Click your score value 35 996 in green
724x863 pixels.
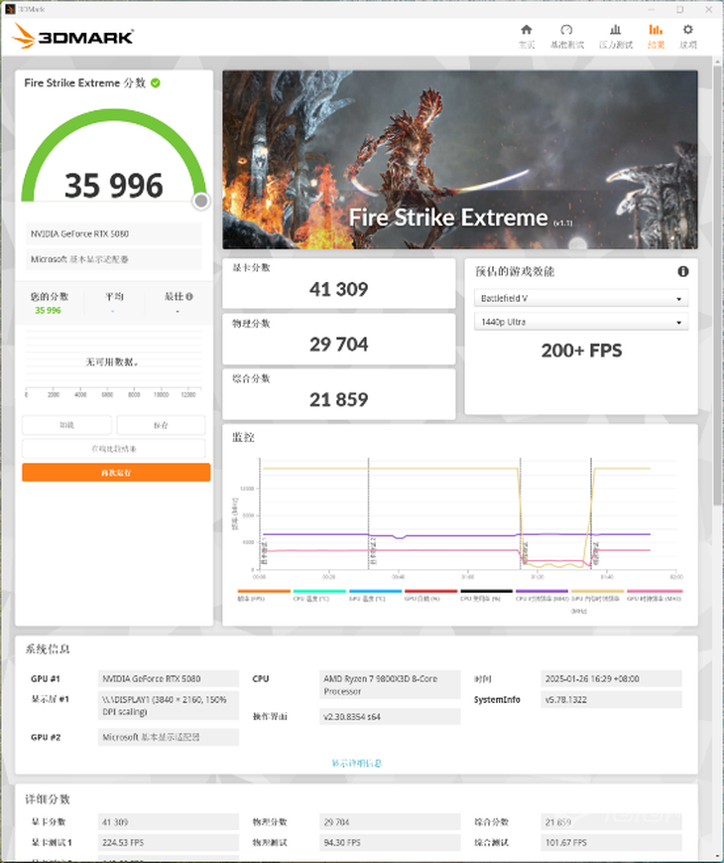pos(48,311)
